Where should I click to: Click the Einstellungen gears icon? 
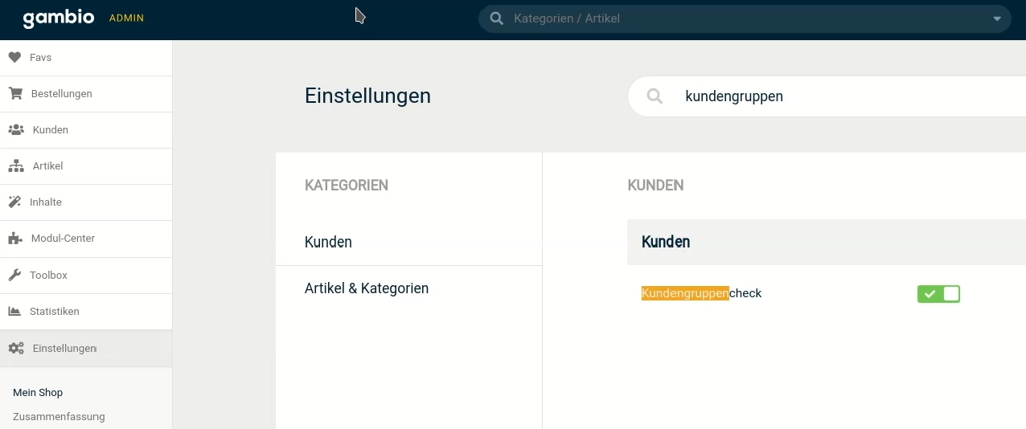pyautogui.click(x=16, y=348)
